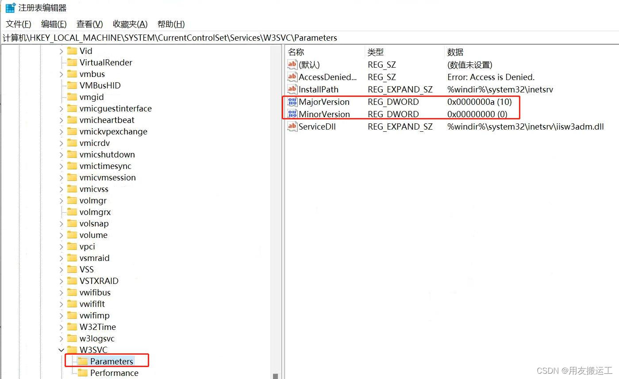Click the ab string icon next to InstallPath
619x379 pixels.
pyautogui.click(x=292, y=89)
